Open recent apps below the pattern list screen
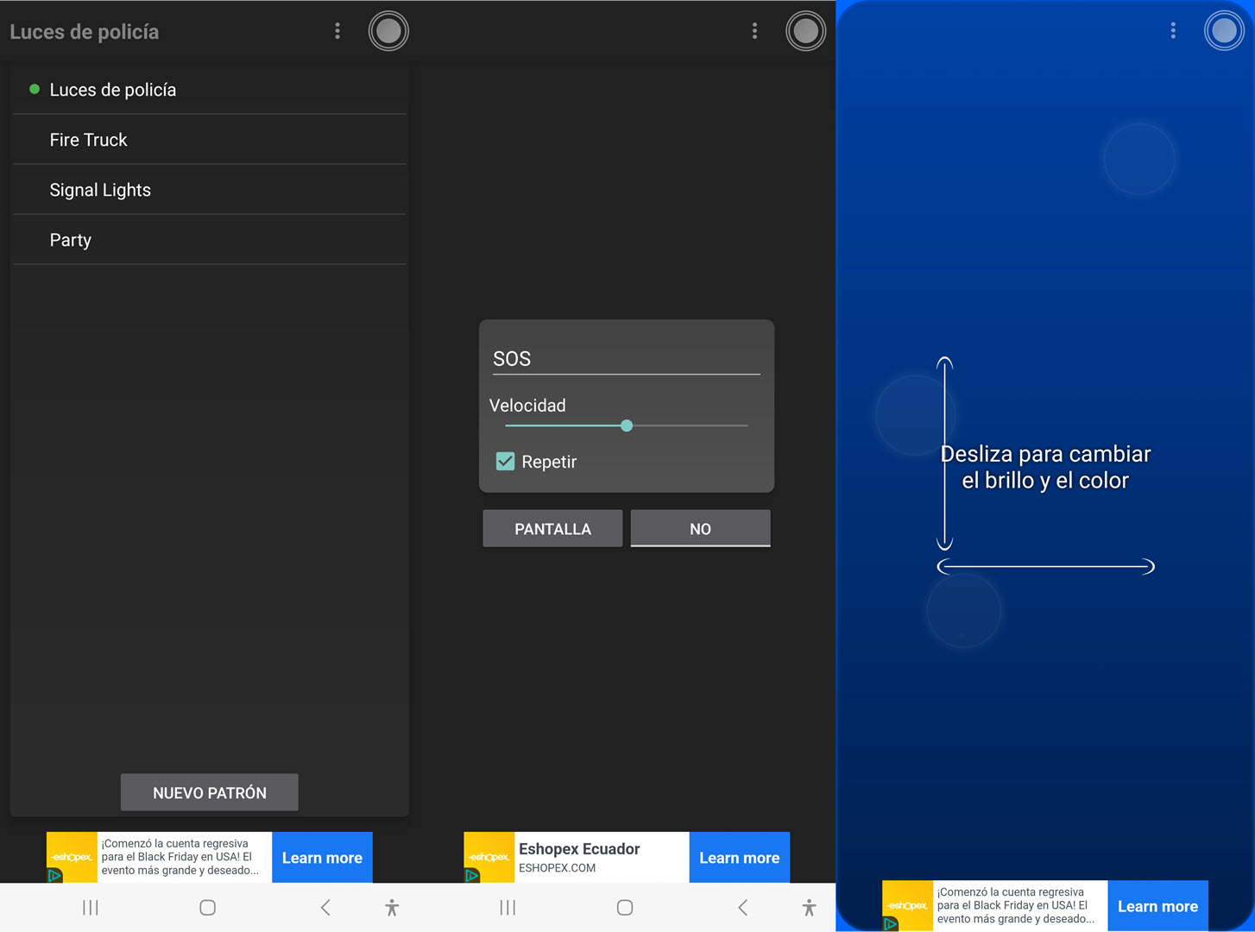The width and height of the screenshot is (1255, 932). [91, 907]
